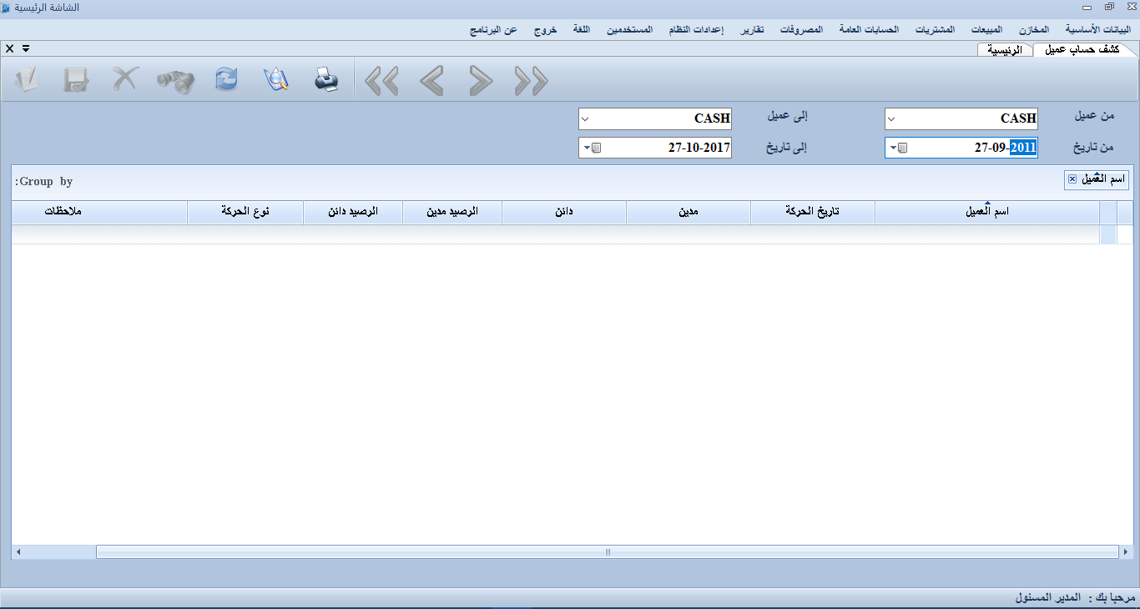Open the اللغة menu

(x=582, y=29)
